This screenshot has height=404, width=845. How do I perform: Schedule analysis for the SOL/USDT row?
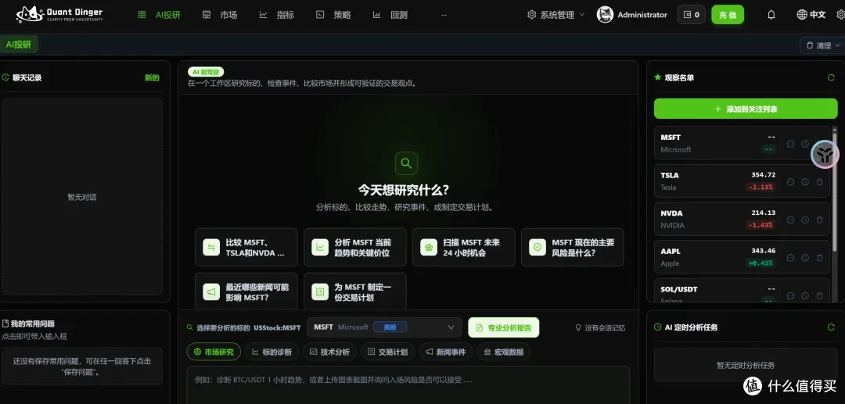coord(805,295)
